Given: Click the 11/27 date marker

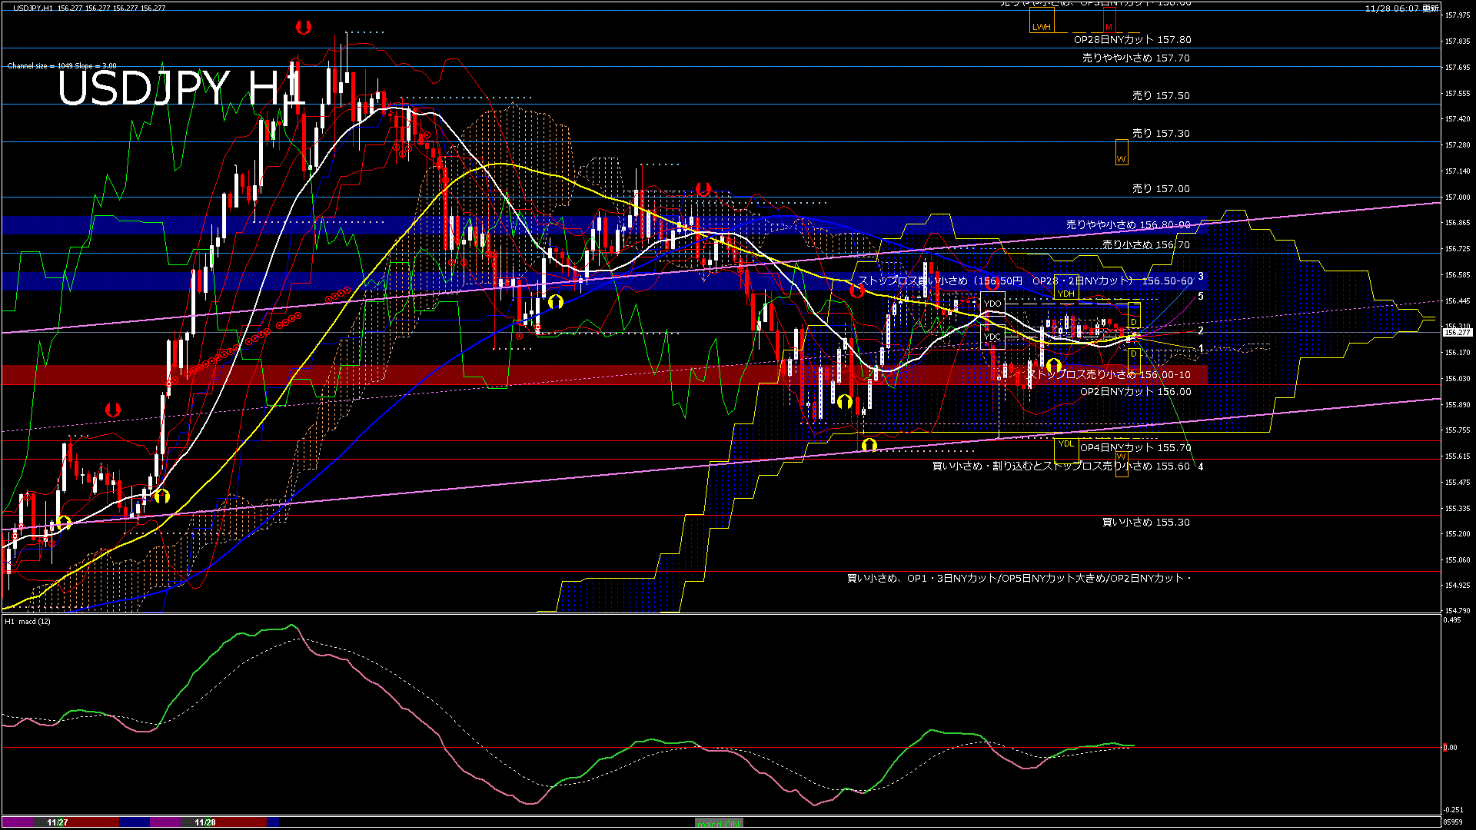Looking at the screenshot, I should (58, 822).
